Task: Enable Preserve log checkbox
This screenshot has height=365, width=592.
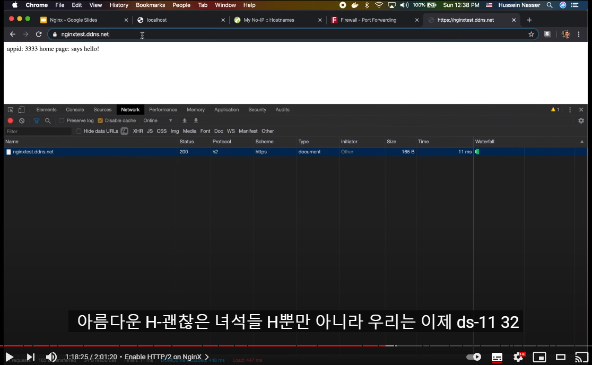Action: (x=62, y=121)
